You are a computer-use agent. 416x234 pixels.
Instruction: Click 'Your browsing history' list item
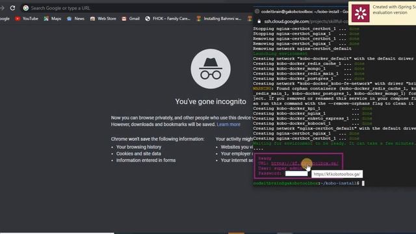[138, 147]
